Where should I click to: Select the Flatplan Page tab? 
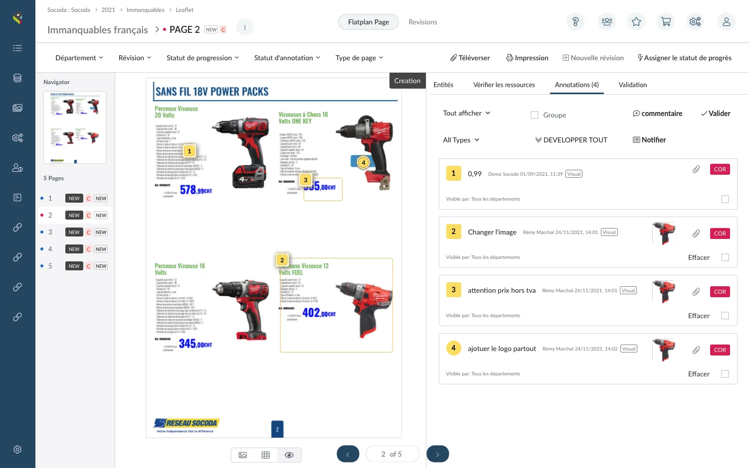coord(369,22)
